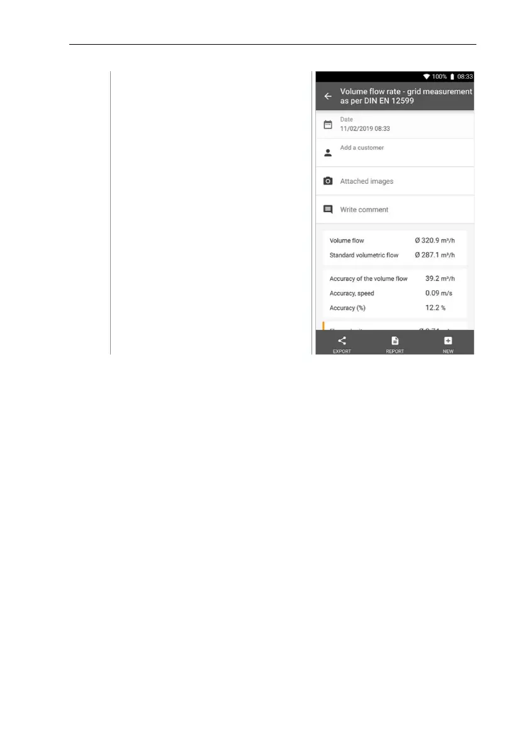The image size is (528, 750).
Task: Tap the document icon above REPORT
Action: click(x=395, y=341)
